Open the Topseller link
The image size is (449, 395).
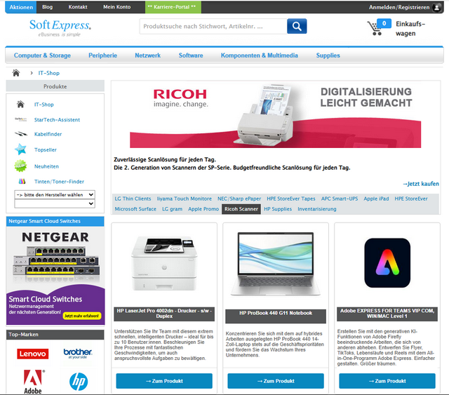45,150
